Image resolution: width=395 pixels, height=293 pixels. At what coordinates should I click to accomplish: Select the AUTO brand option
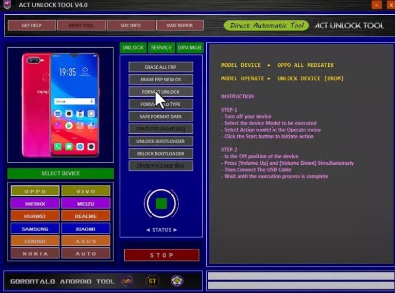[85, 253]
